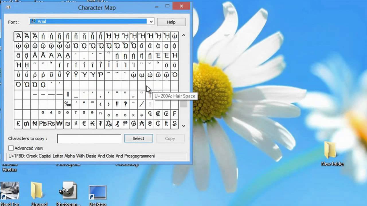Choose the superscript n character
The height and width of the screenshot is (206, 367).
(101, 114)
